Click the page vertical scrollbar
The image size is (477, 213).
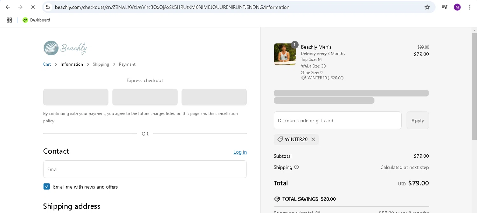coord(474,86)
